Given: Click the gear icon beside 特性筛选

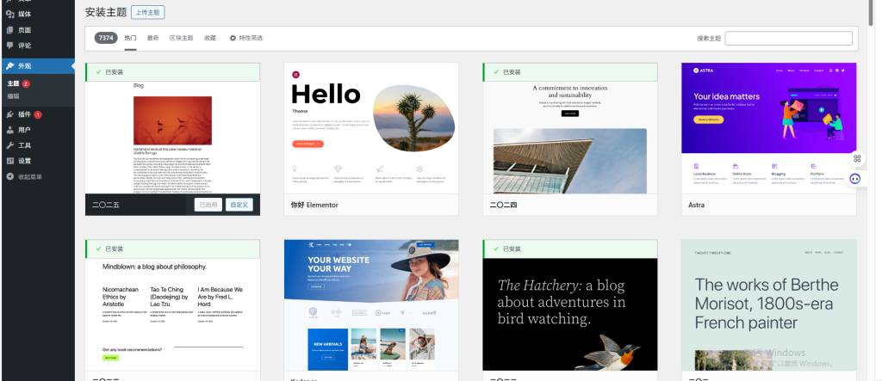Looking at the screenshot, I should tap(233, 38).
